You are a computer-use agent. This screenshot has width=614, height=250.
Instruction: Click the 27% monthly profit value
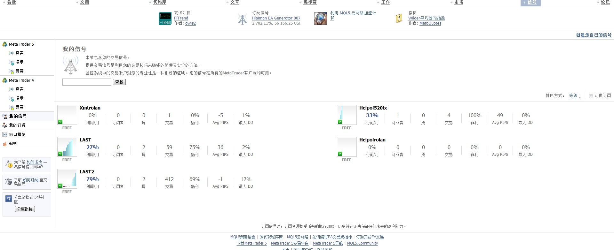pos(92,147)
